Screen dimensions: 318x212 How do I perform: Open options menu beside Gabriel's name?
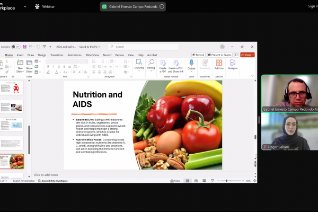162,6
